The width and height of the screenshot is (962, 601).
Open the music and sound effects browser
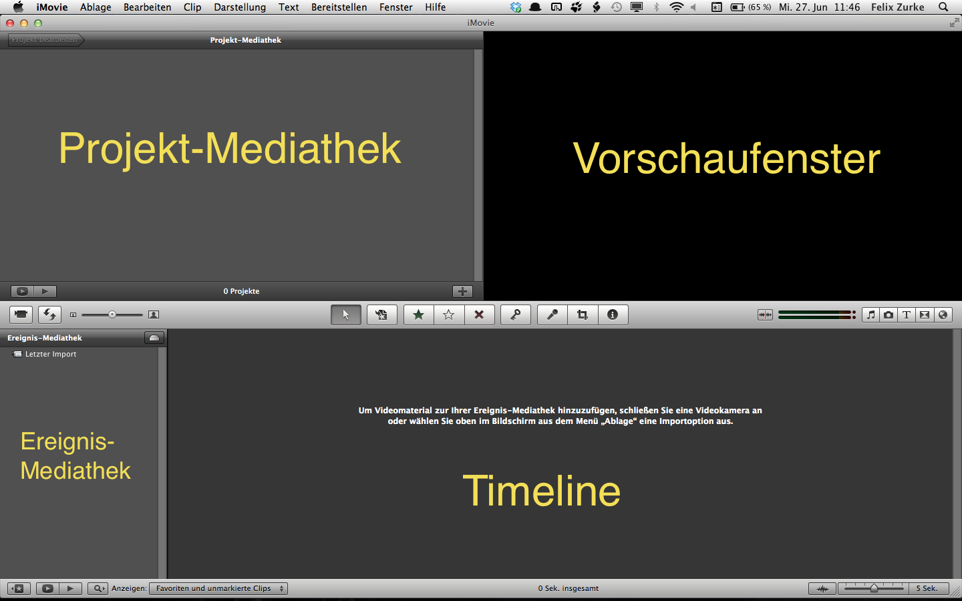point(870,315)
